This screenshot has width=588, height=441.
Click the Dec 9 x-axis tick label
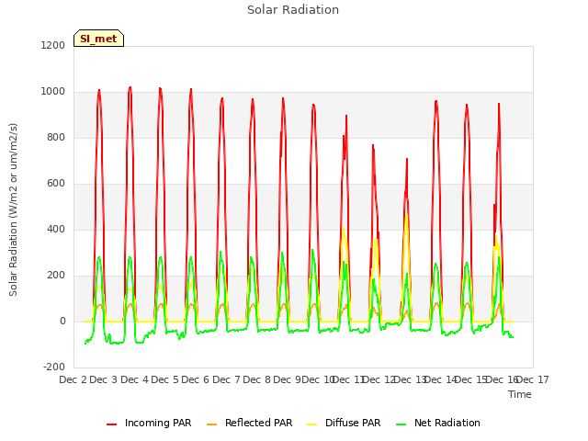(287, 379)
